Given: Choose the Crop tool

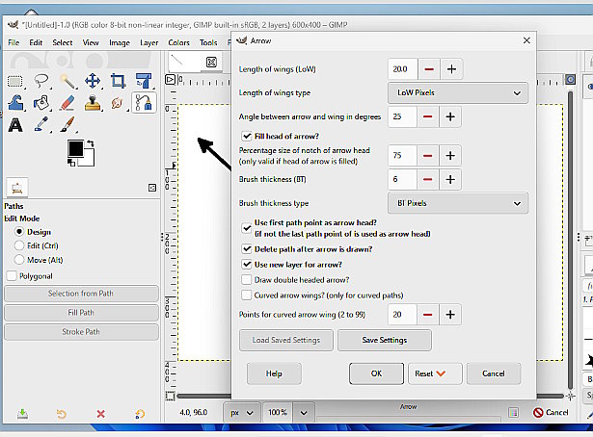Looking at the screenshot, I should click(118, 81).
